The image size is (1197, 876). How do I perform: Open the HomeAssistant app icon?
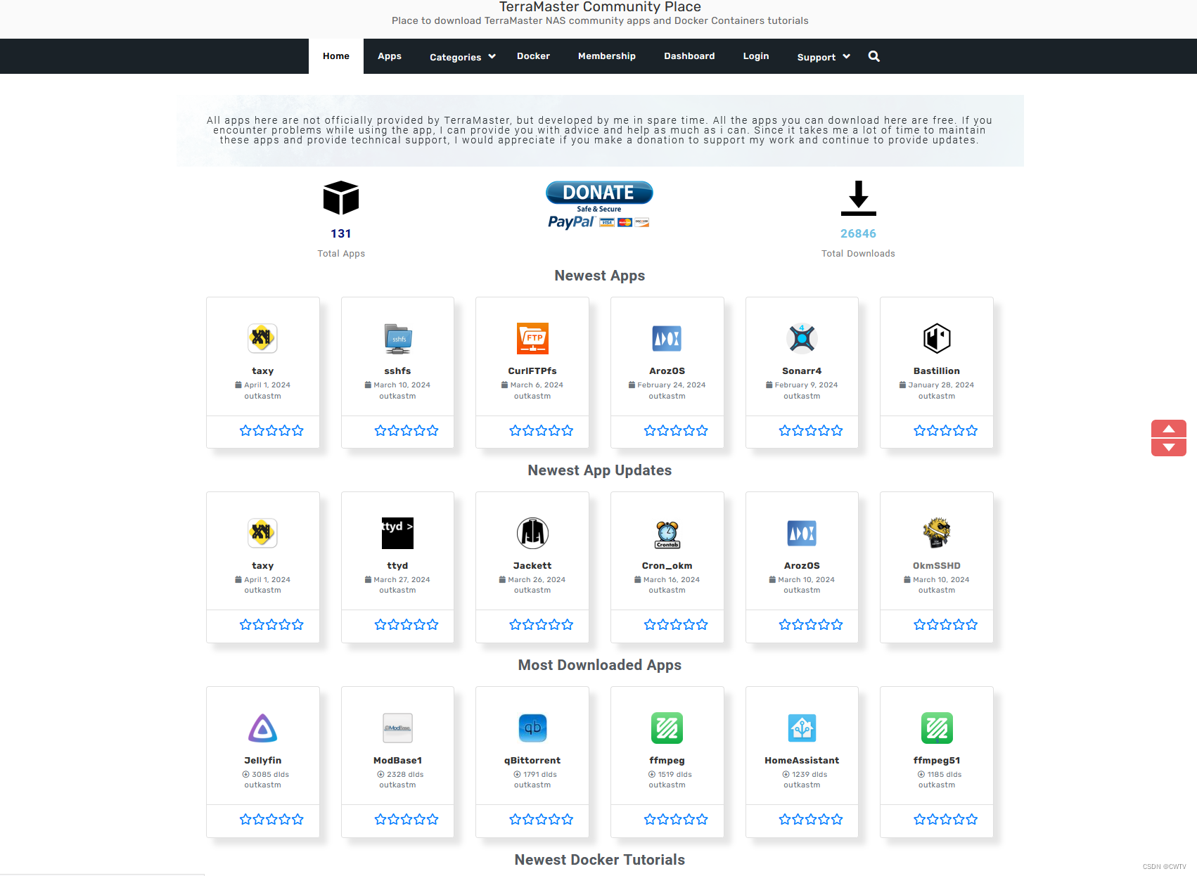pos(802,728)
